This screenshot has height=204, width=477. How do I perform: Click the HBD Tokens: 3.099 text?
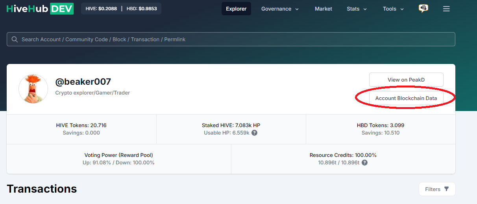[381, 126]
